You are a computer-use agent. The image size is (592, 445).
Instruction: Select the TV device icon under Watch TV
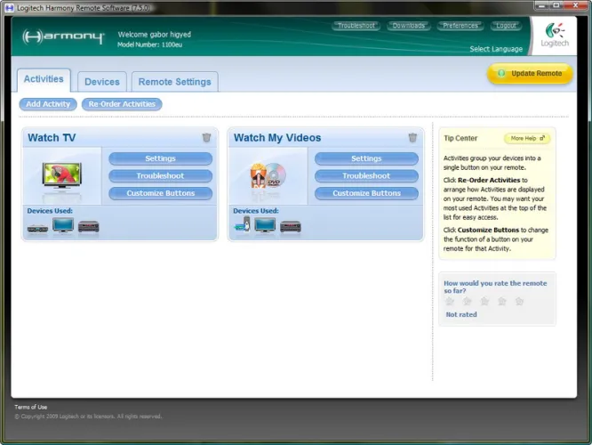tap(63, 225)
